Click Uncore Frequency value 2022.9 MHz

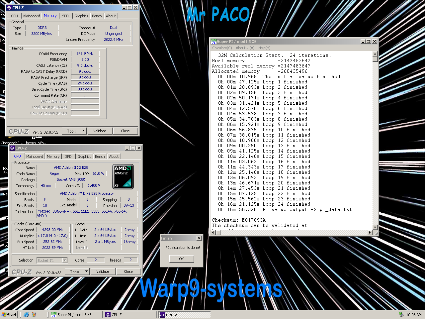114,40
